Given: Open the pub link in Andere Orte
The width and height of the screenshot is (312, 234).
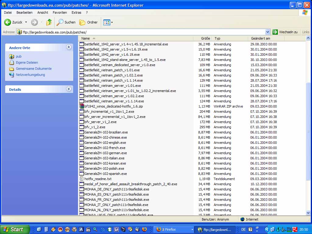Looking at the screenshot, I should tap(19, 56).
